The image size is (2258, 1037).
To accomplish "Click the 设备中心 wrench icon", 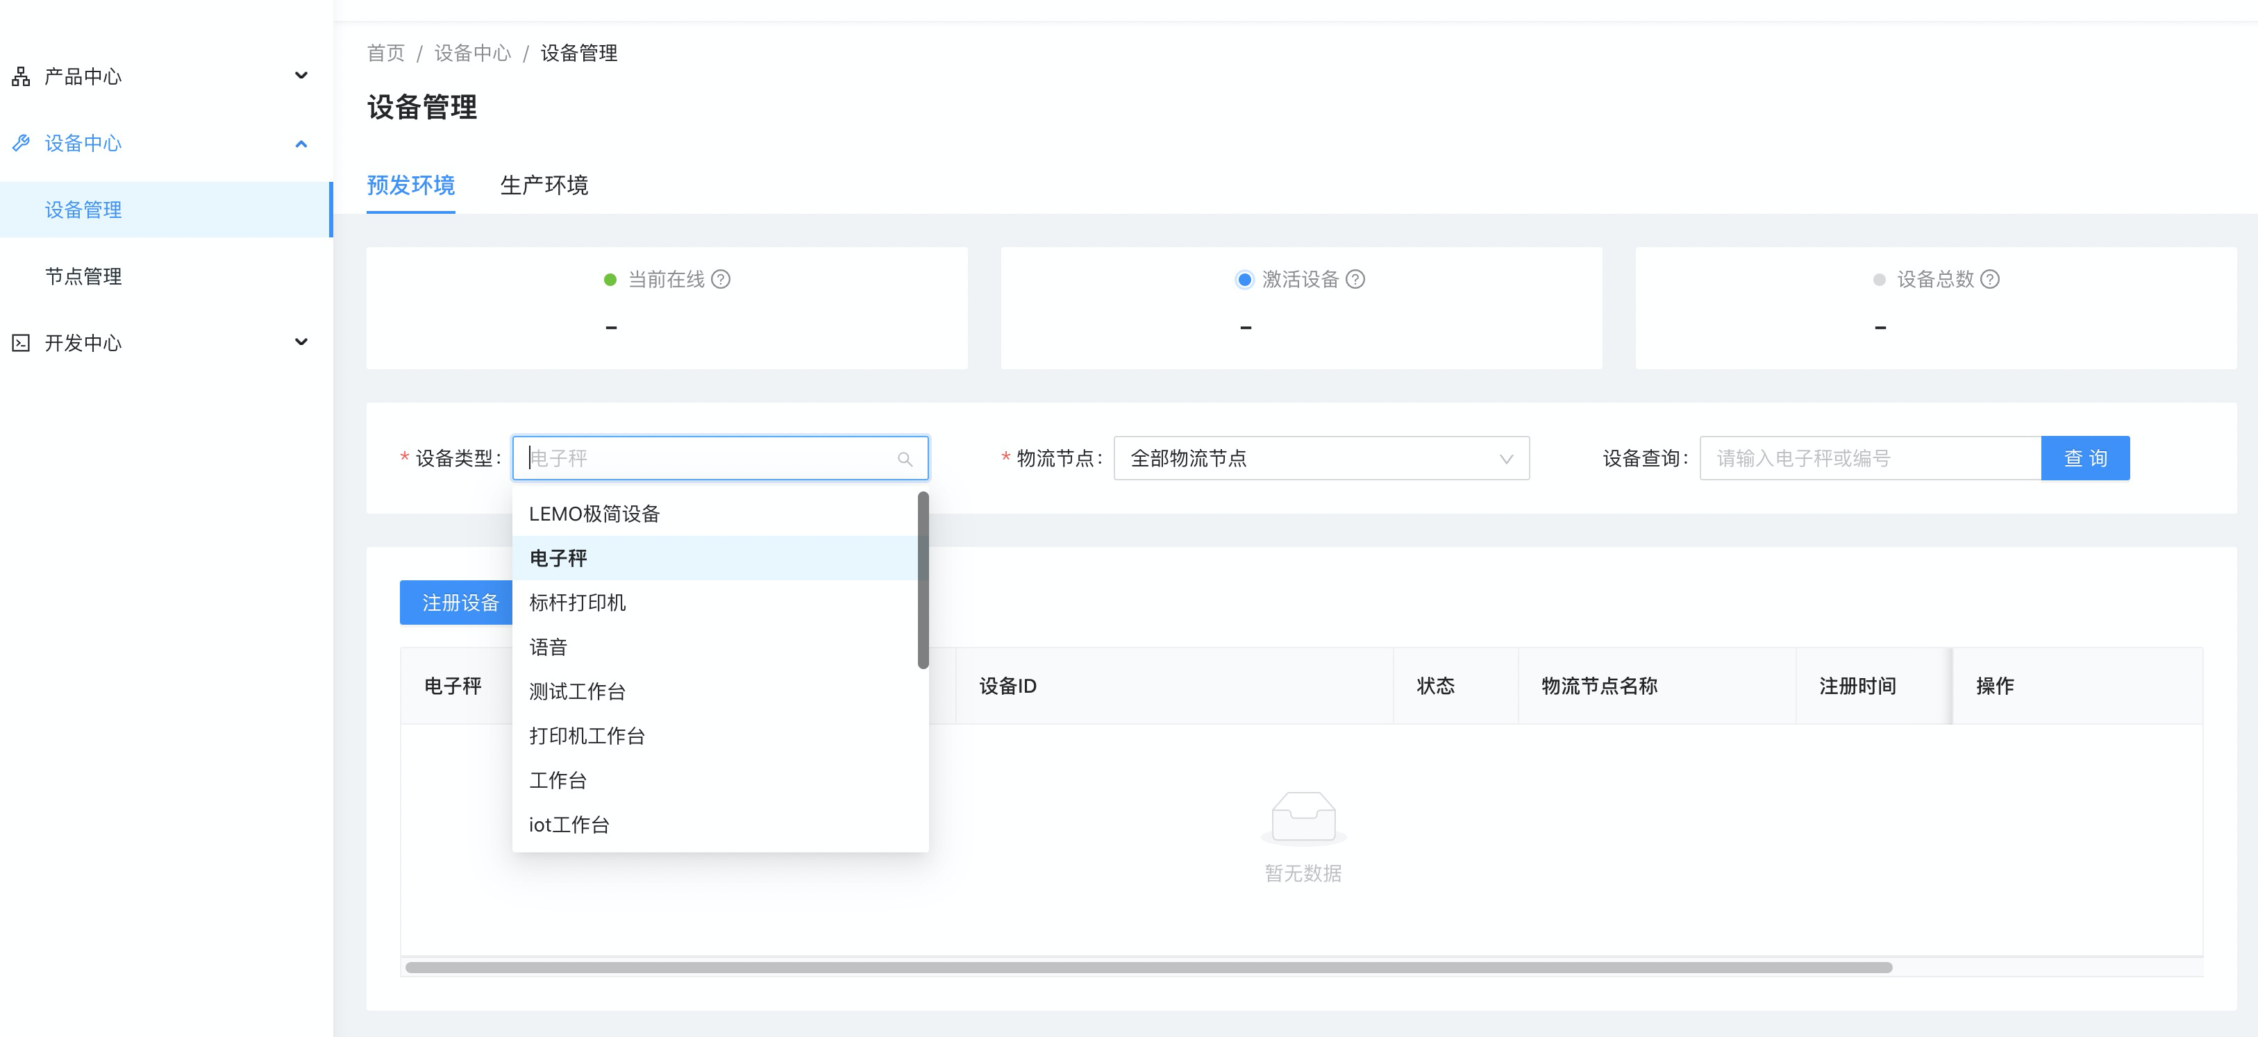I will 21,143.
